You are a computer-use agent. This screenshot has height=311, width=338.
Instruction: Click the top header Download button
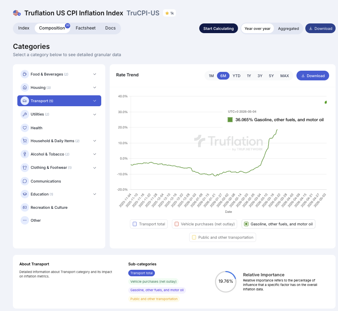[x=320, y=29]
